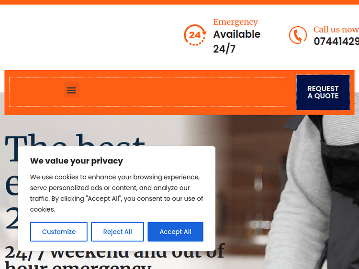Click the cookie consent description paragraph
Screen dimensions: 359x269
click(116, 193)
